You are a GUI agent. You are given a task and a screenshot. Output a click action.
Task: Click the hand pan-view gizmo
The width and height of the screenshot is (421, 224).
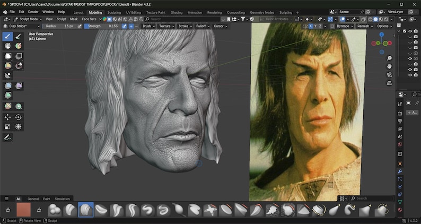click(x=389, y=66)
